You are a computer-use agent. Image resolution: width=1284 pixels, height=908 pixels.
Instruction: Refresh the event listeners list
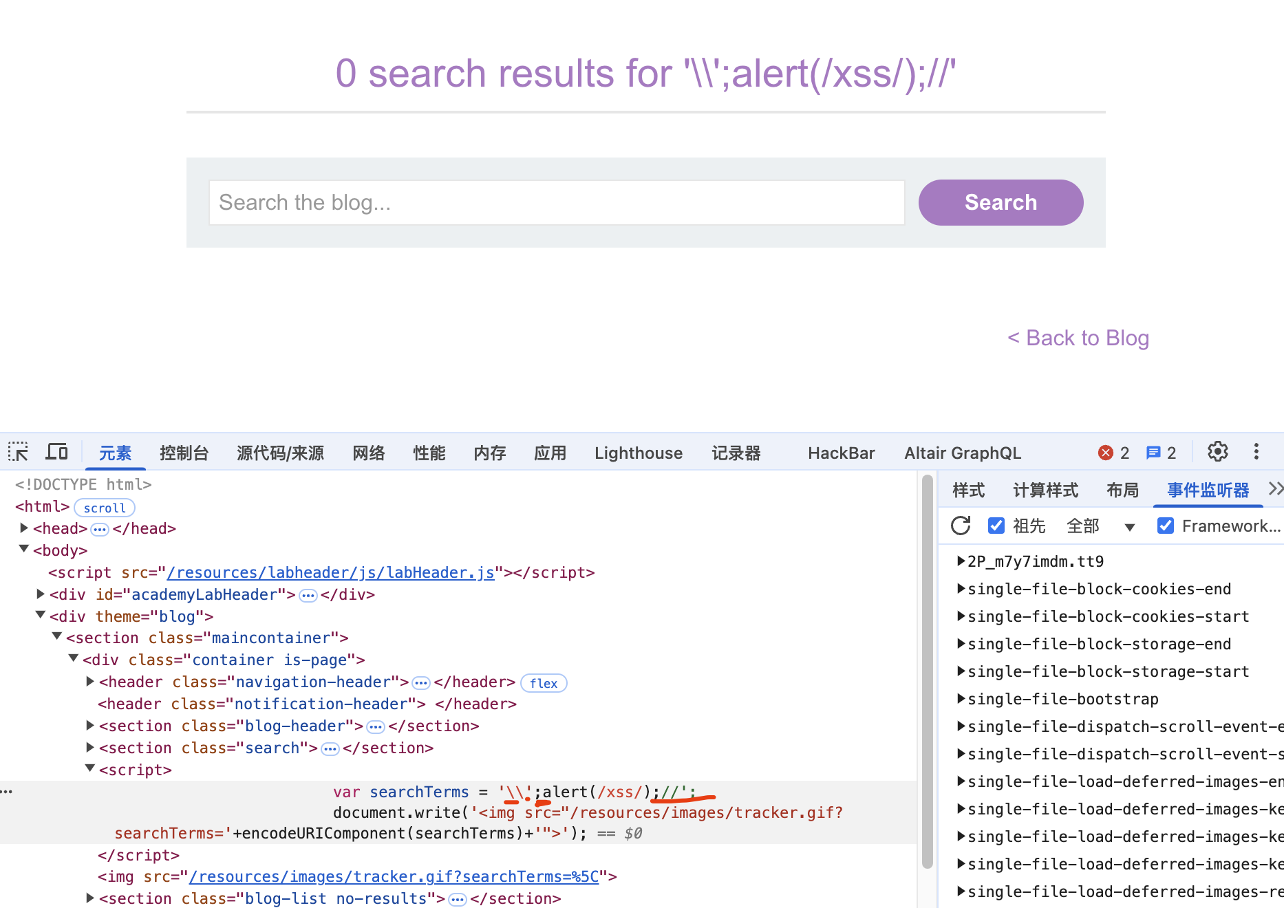[x=961, y=526]
